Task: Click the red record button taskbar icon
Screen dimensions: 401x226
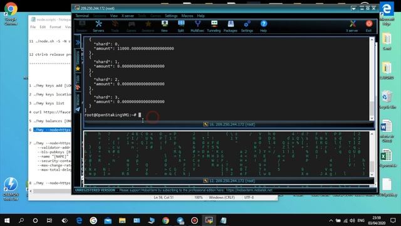Action: coord(194,220)
